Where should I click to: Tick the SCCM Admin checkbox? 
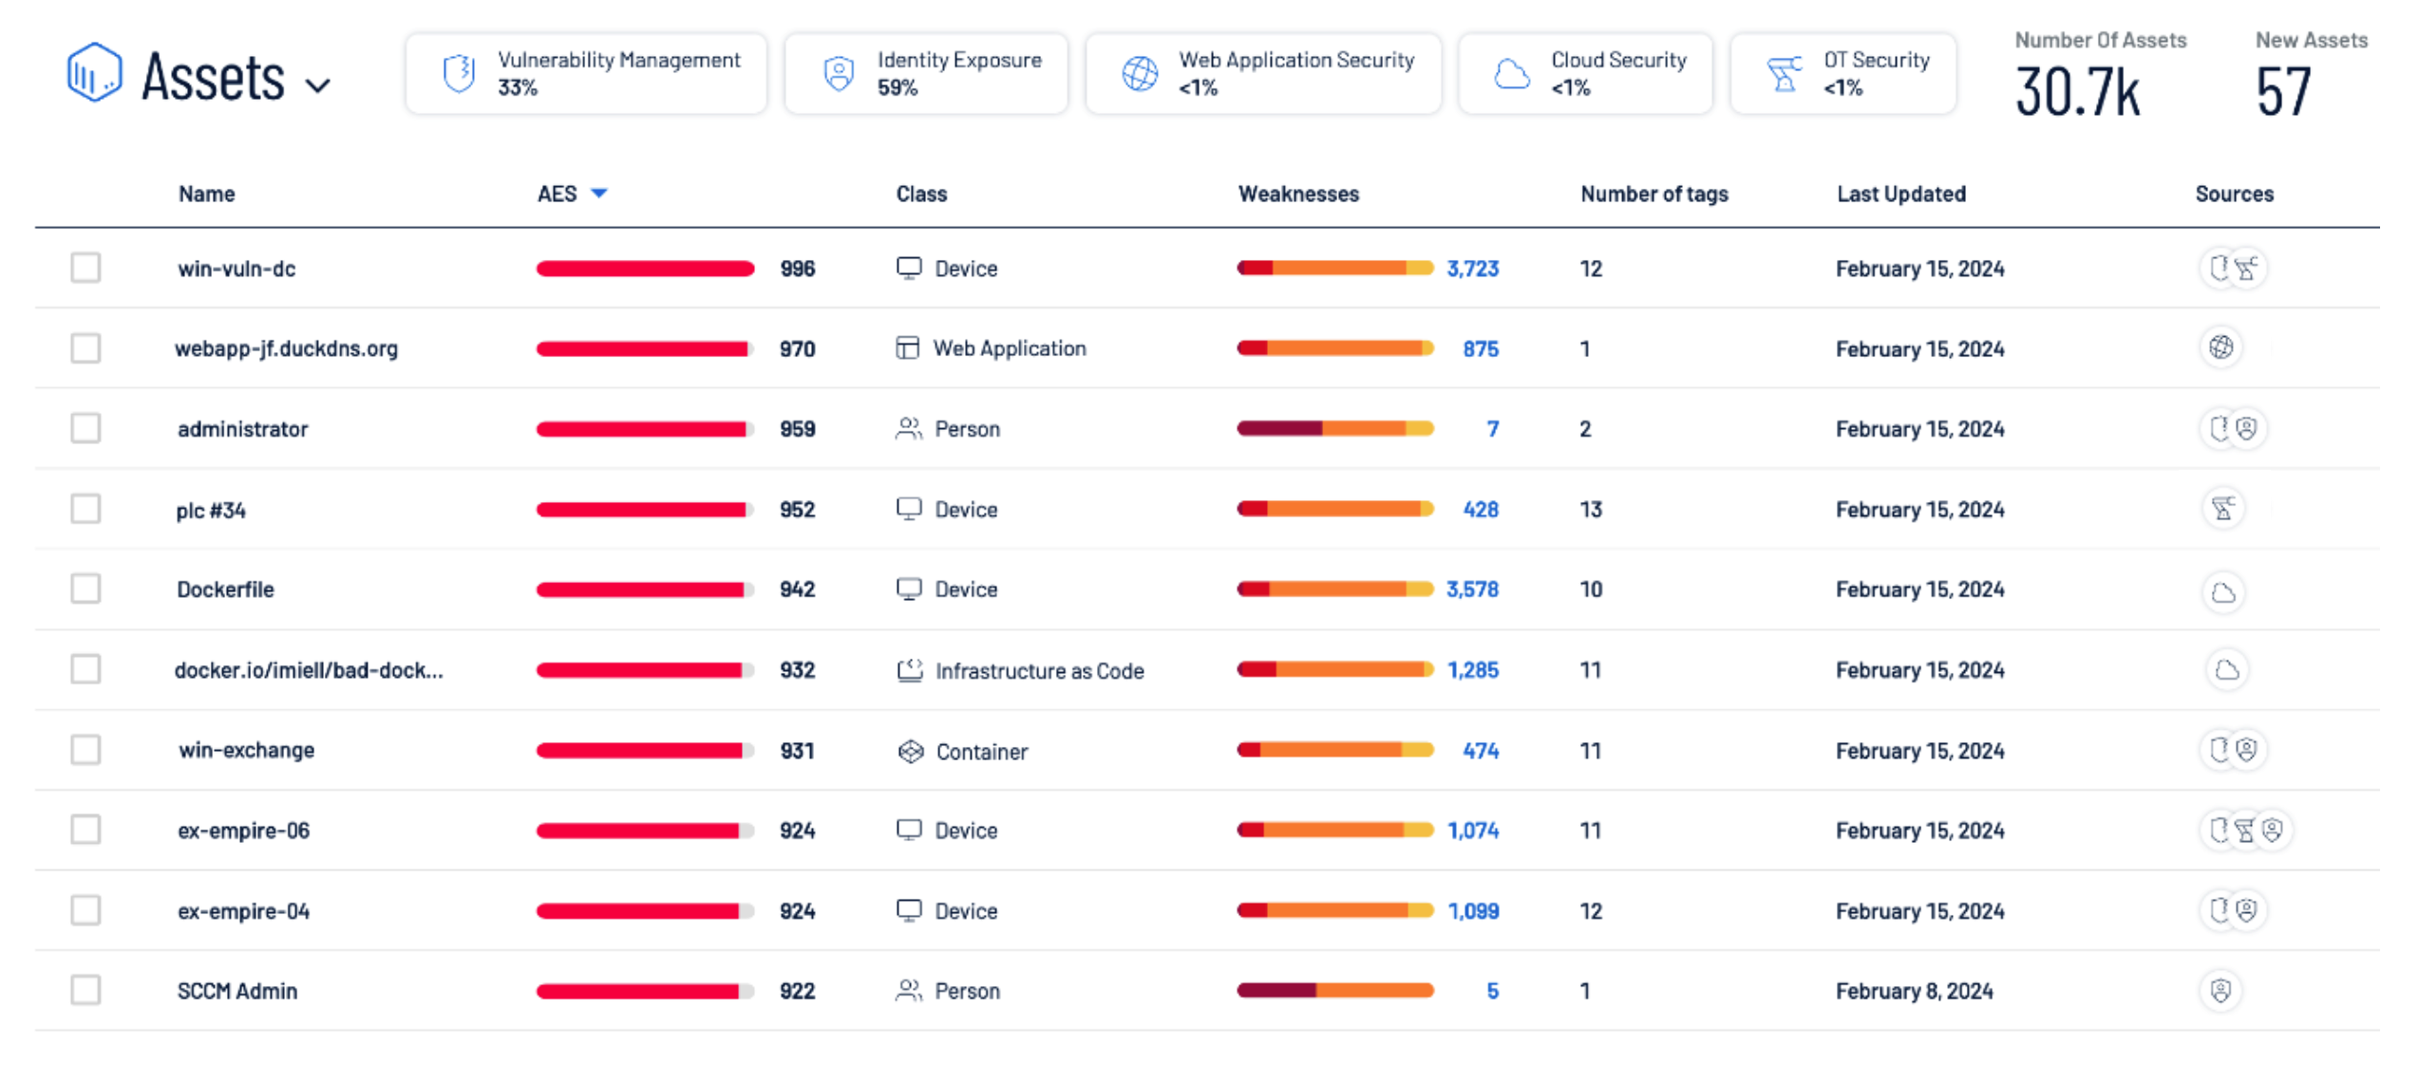(x=85, y=990)
